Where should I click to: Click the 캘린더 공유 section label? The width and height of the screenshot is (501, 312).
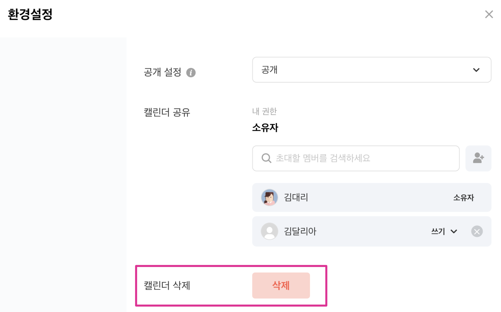[x=167, y=112]
